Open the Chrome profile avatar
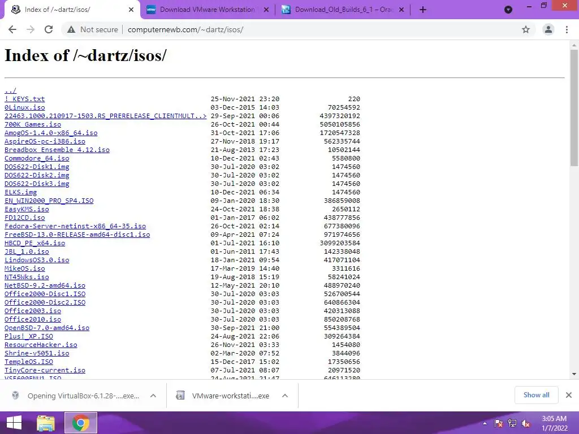 coord(548,29)
